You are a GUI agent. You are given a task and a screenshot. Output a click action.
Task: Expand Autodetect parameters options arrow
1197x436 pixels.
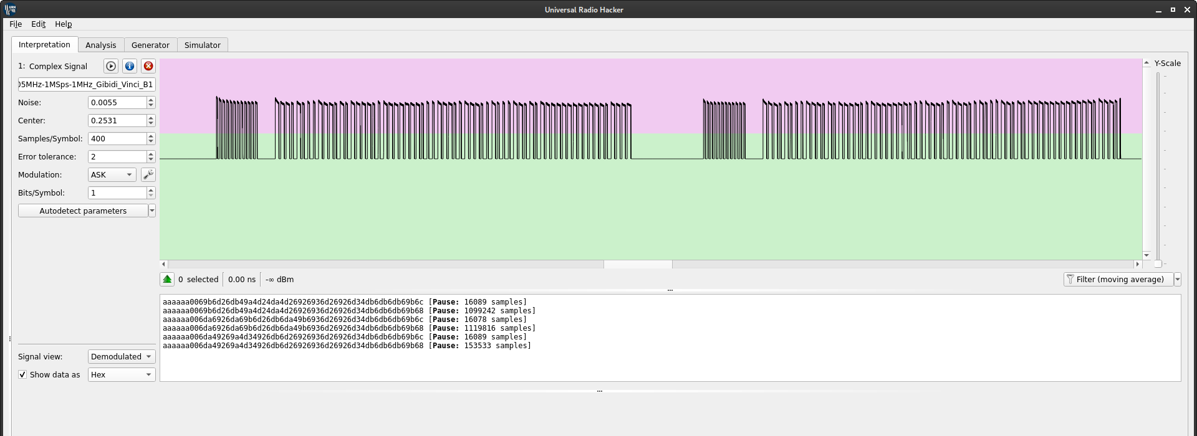[x=152, y=211]
